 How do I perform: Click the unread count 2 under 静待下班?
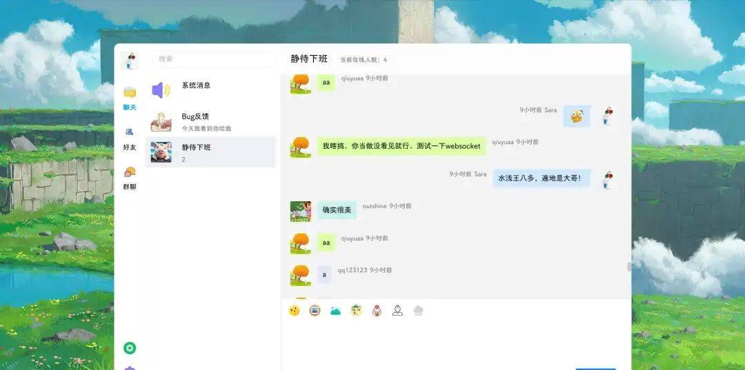coord(183,160)
